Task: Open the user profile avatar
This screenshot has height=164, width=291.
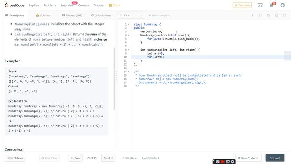Action: (x=282, y=5)
